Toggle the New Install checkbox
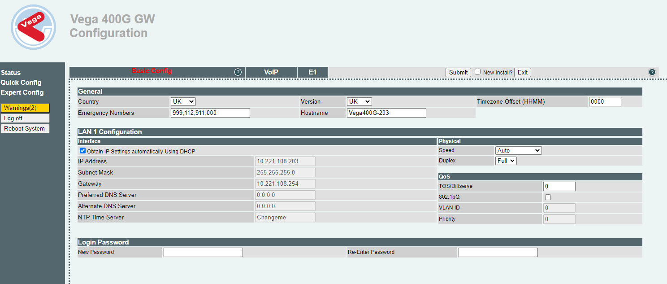 click(x=478, y=72)
